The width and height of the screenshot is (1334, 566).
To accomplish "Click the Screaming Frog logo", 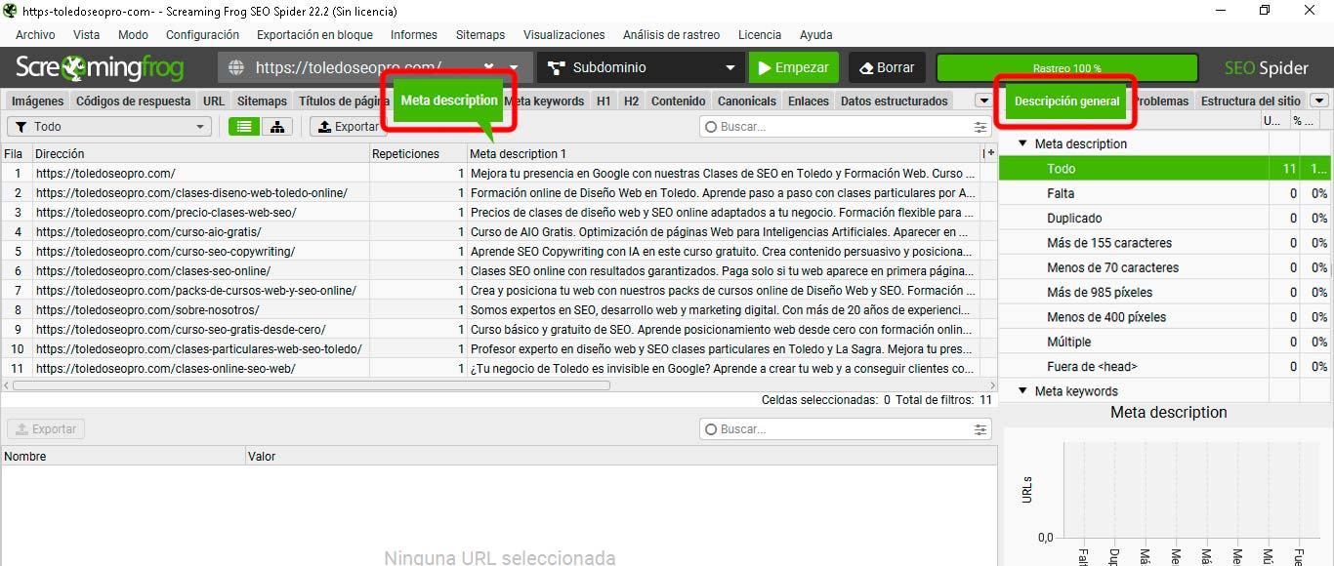I will [x=98, y=67].
